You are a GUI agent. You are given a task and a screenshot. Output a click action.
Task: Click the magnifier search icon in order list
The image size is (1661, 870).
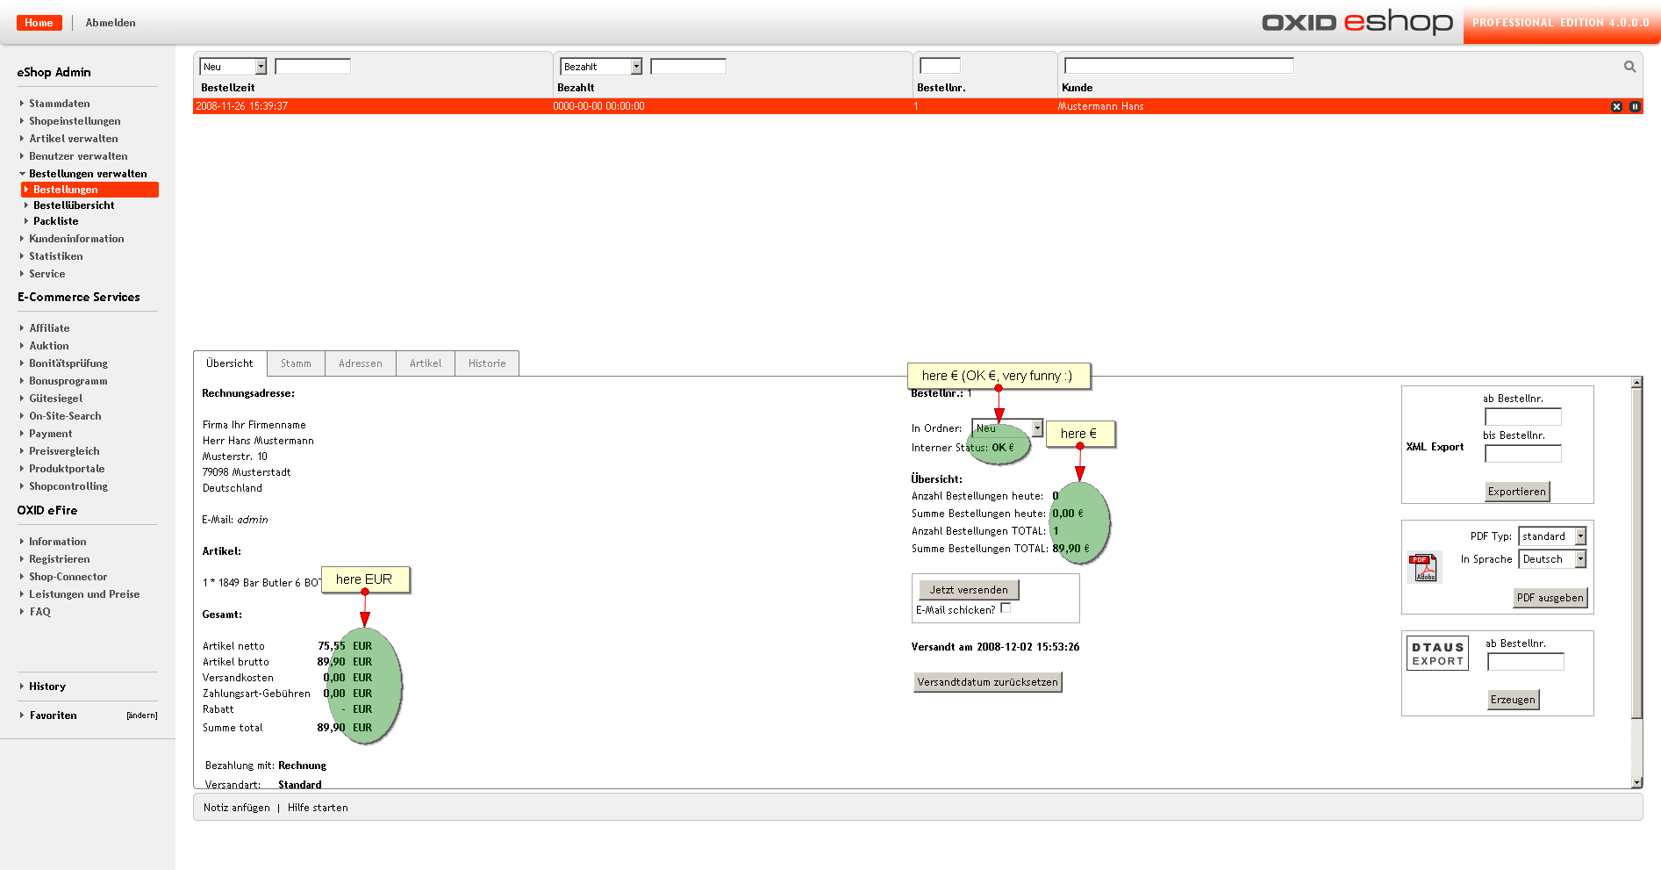click(x=1629, y=67)
